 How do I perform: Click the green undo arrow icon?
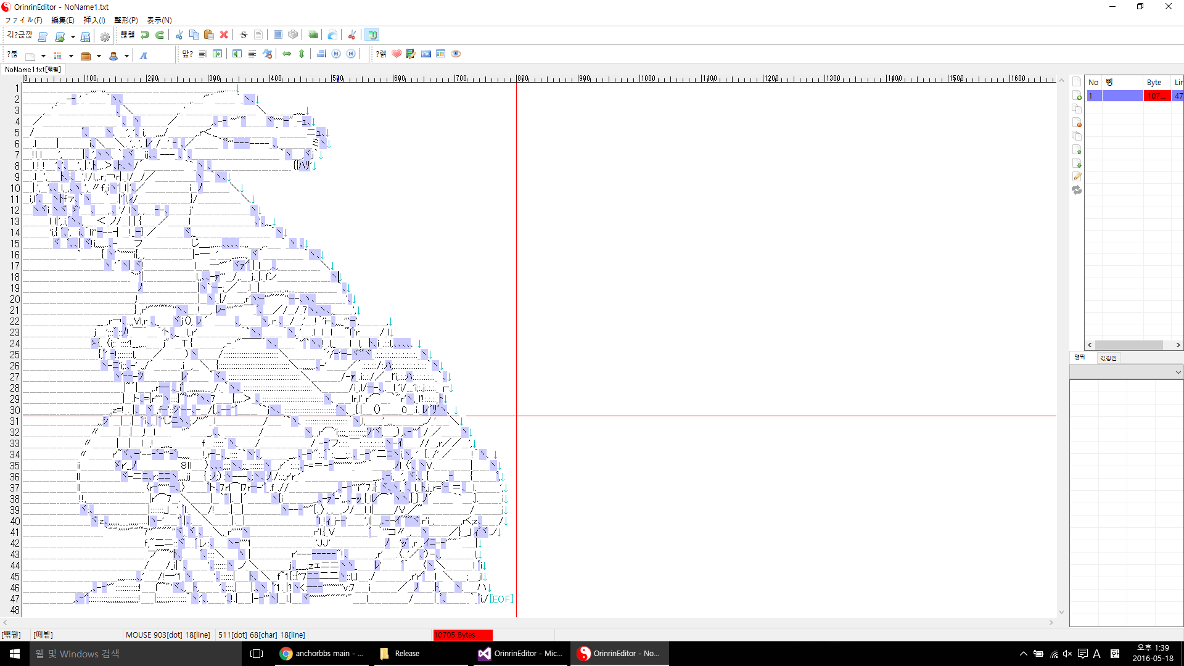pos(145,35)
